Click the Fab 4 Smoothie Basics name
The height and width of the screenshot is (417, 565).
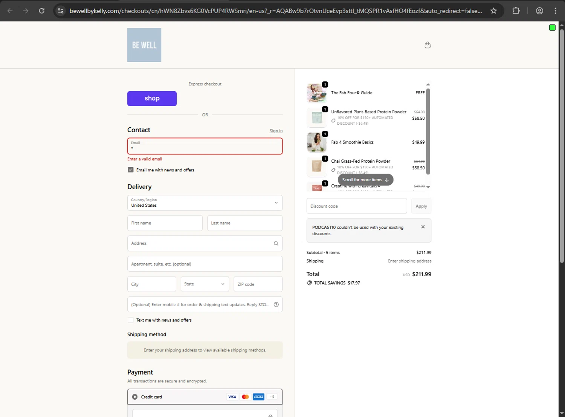coord(352,142)
